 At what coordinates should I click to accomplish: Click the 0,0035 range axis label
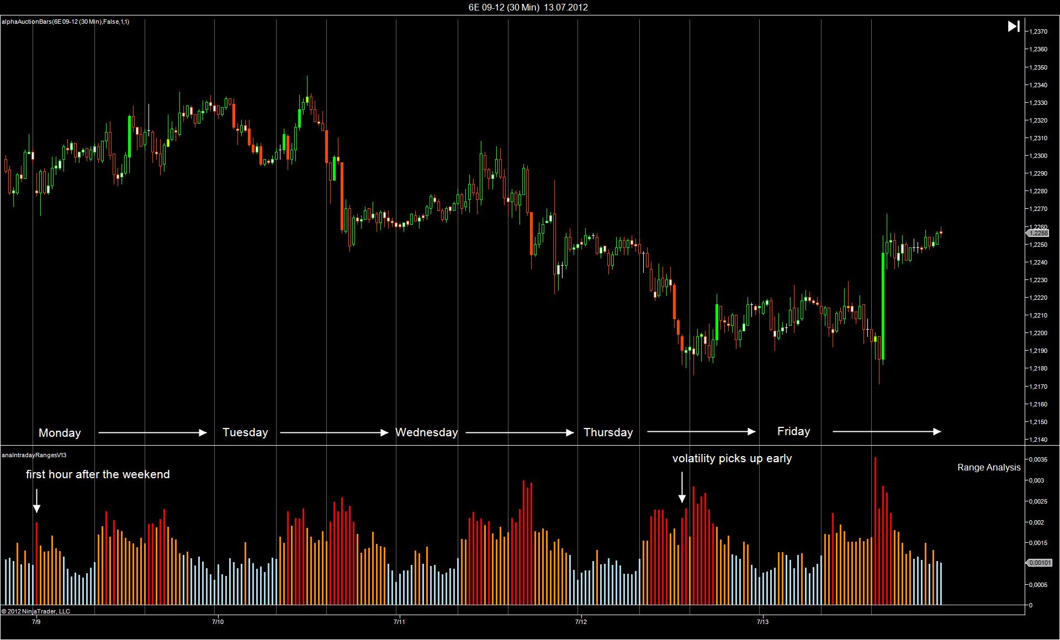tap(1038, 459)
